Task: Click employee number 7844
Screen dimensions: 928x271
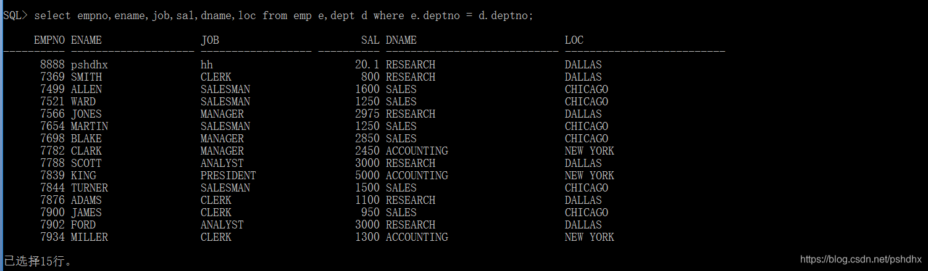Action: tap(52, 188)
